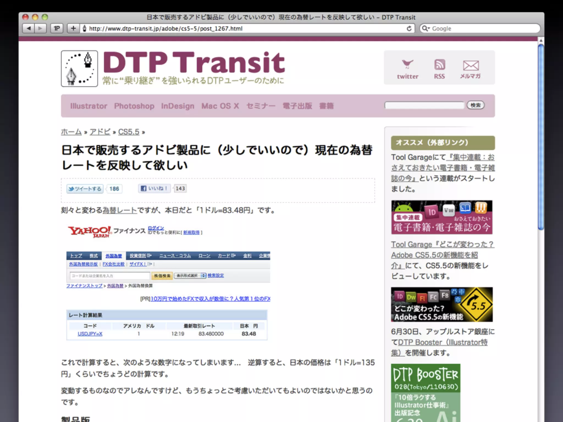Viewport: 563px width, 422px height.
Task: Select the Illustrator navigation menu item
Action: [x=89, y=106]
